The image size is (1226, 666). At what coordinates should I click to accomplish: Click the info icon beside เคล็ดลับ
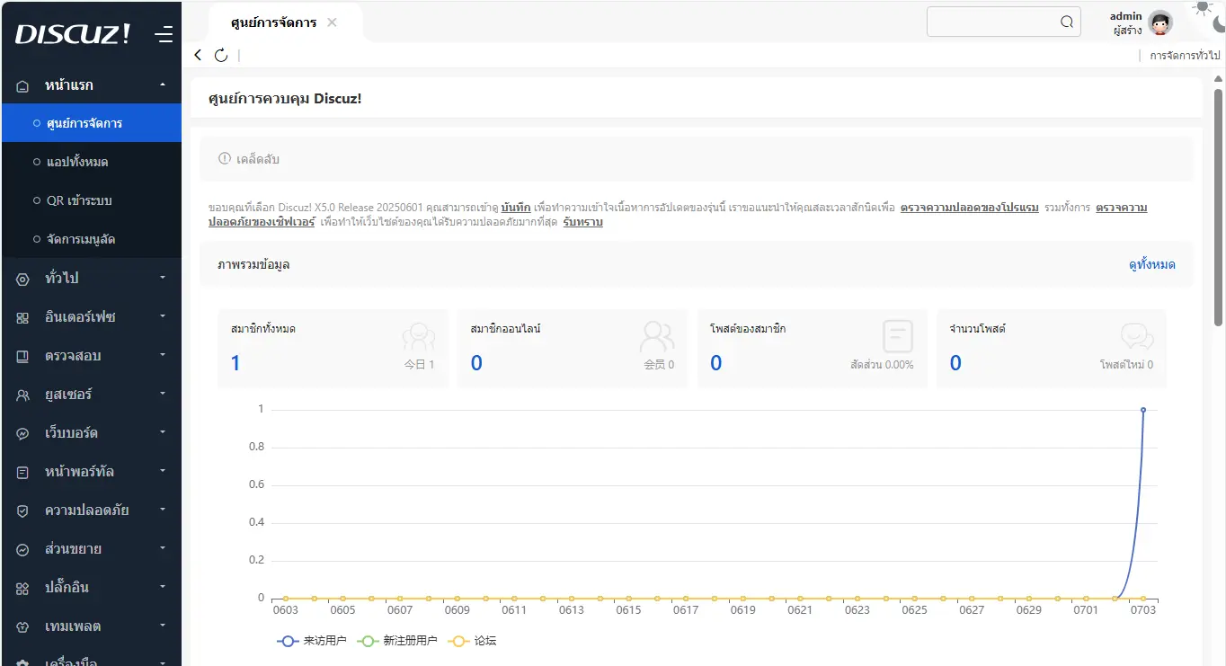(x=225, y=159)
